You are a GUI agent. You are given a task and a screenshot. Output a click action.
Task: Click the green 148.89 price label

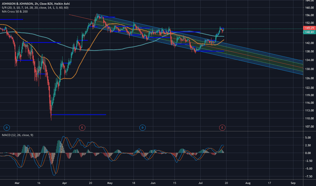(309, 32)
